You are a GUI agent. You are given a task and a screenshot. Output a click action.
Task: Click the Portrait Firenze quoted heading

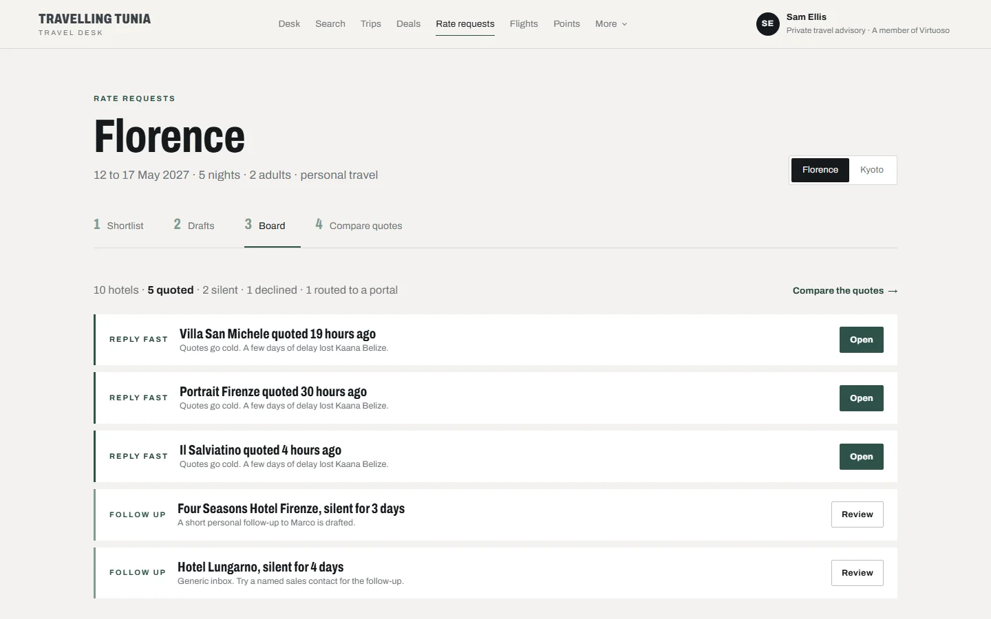tap(273, 392)
